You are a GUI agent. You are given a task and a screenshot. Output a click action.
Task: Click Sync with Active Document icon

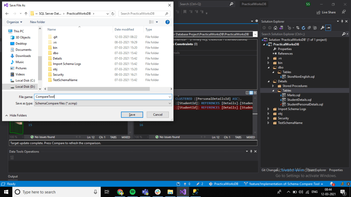tap(298, 28)
